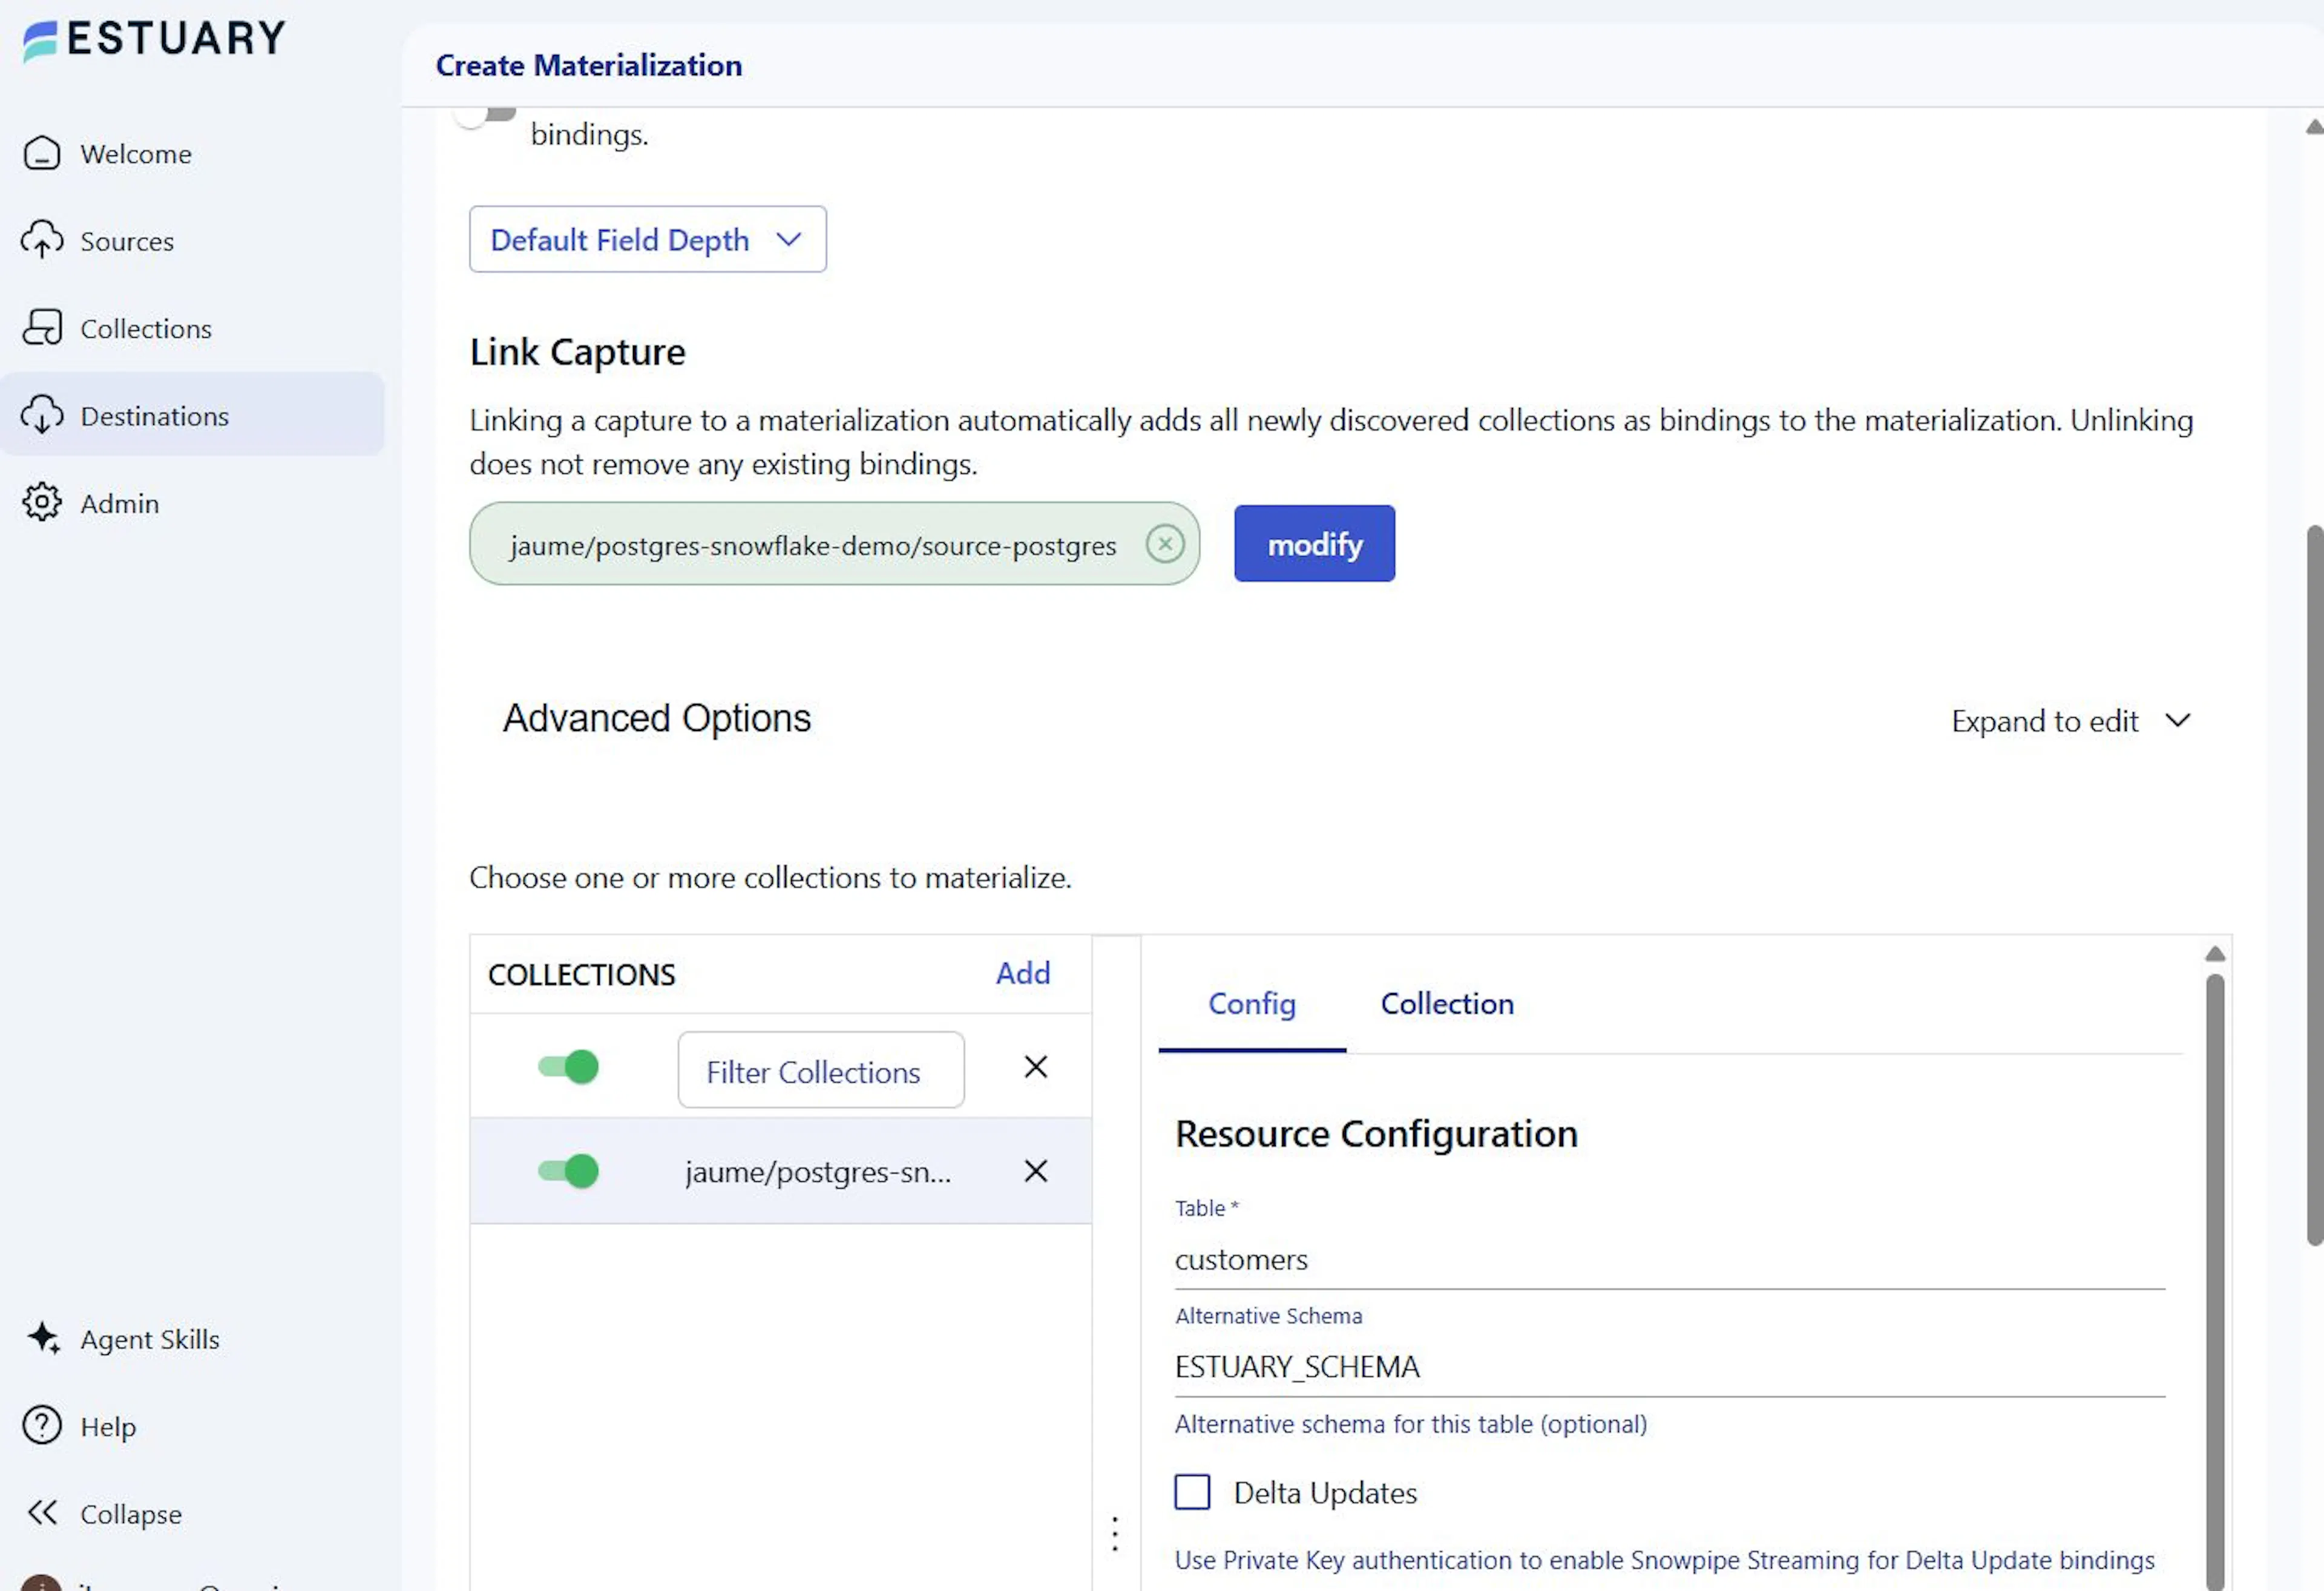Open the Agent Skills sparkle icon
The width and height of the screenshot is (2324, 1591).
(x=43, y=1338)
